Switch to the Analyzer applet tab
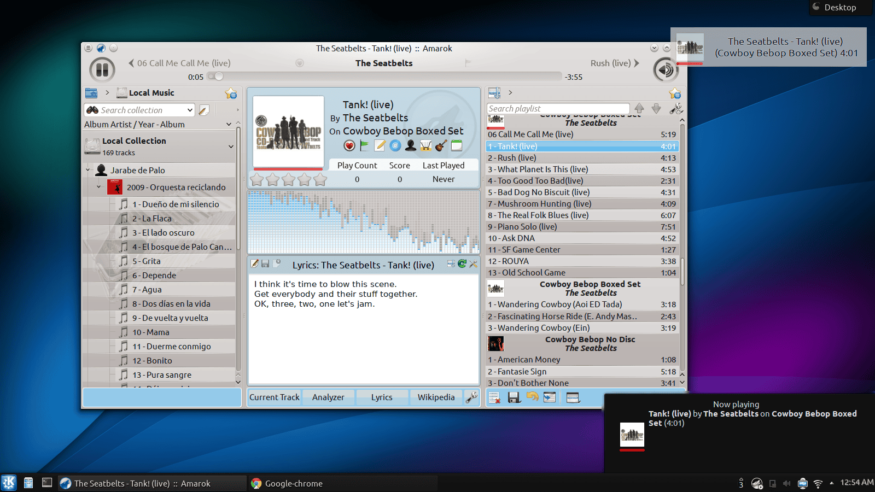Screen dimensions: 875x492 pyautogui.click(x=328, y=397)
